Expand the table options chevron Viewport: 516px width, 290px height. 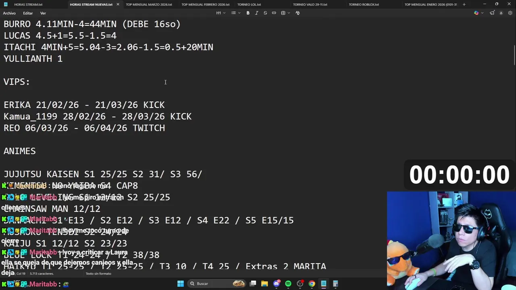coord(289,13)
